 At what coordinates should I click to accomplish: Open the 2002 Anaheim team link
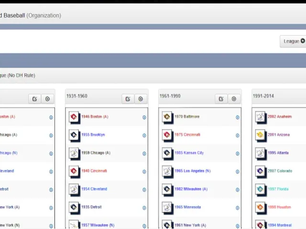pos(280,116)
